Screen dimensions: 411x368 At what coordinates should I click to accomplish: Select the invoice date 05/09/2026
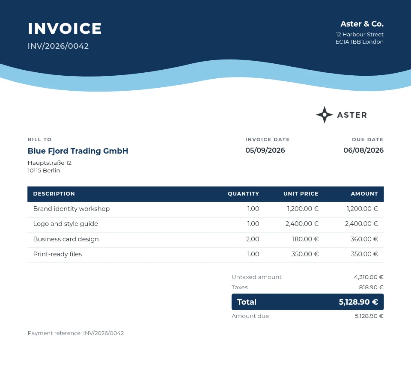tap(265, 150)
